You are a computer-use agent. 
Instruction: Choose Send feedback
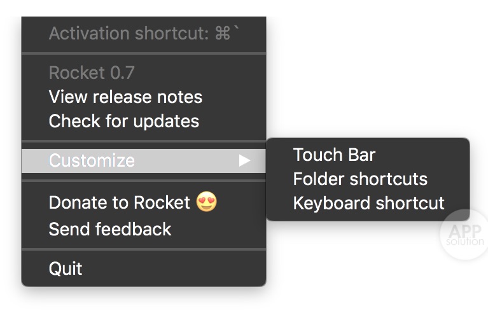tap(110, 228)
